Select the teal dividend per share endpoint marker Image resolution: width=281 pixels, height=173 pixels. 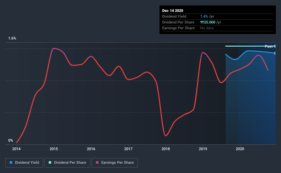(275, 46)
